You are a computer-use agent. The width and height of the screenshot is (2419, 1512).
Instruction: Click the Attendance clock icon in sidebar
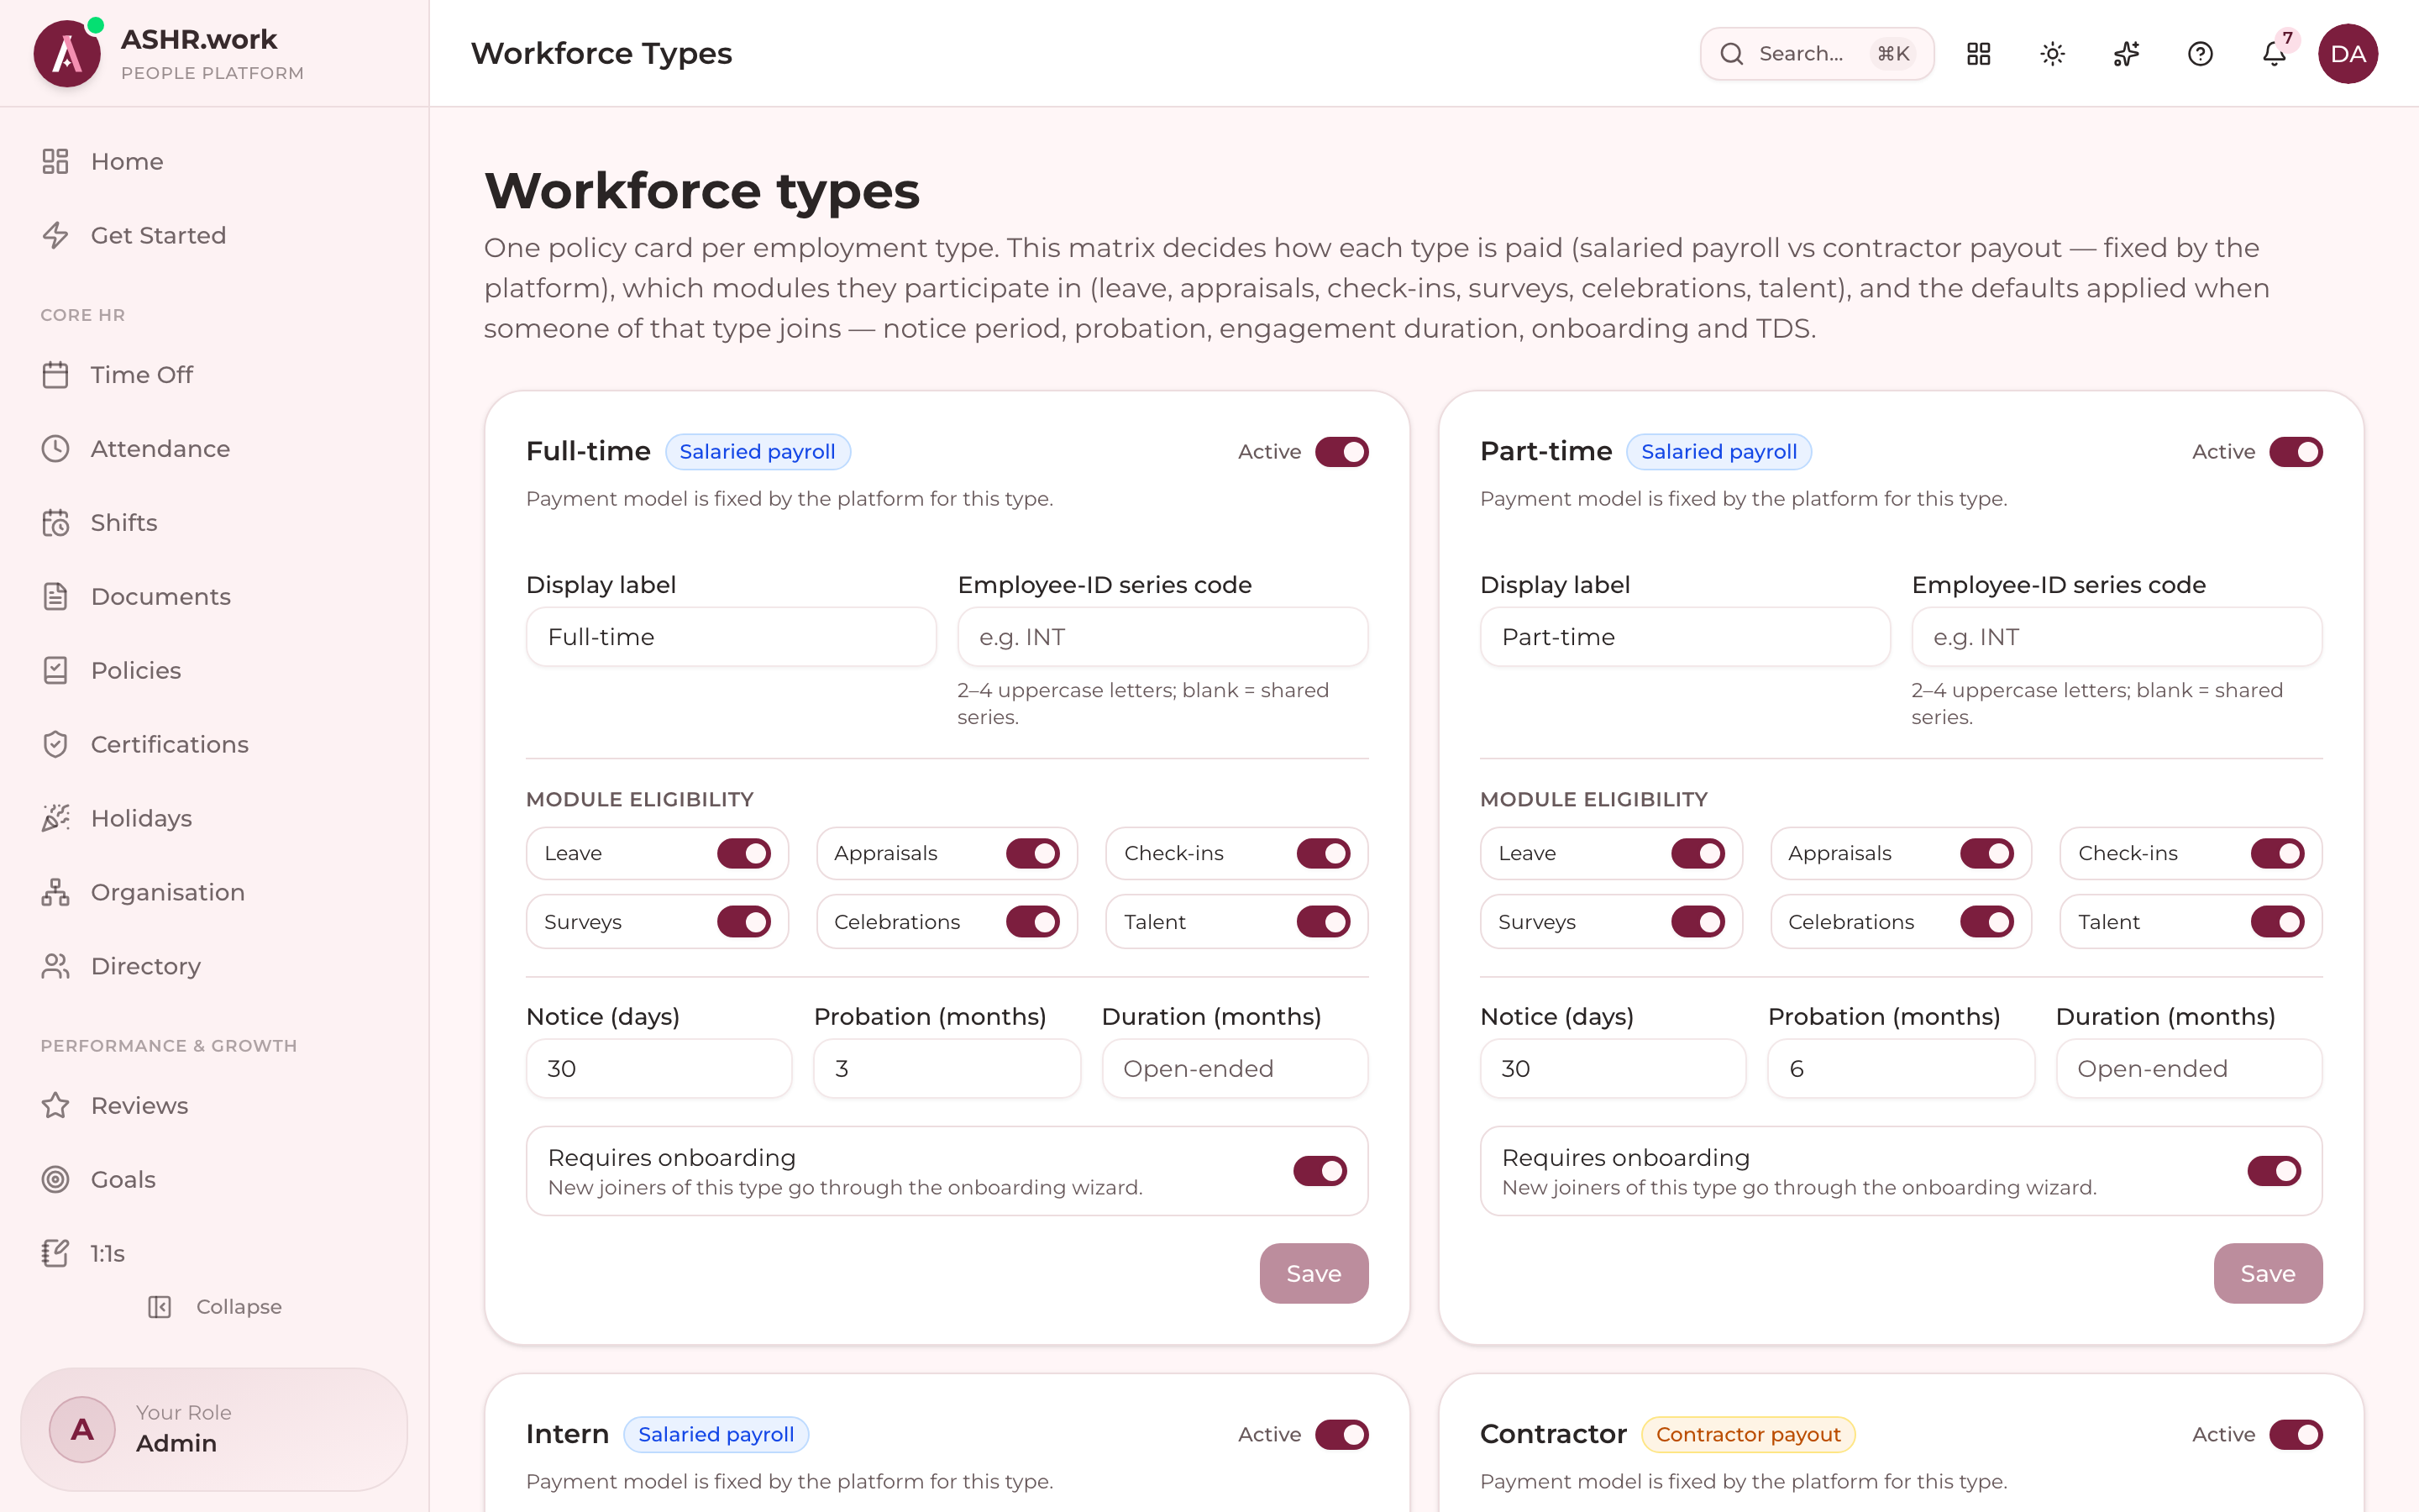56,449
